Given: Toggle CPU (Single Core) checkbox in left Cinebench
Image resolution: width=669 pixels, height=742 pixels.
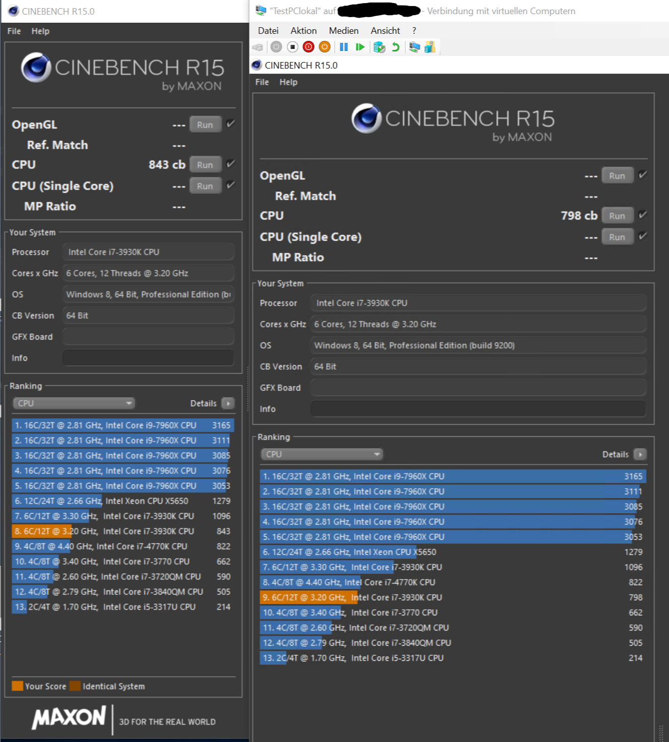Looking at the screenshot, I should (x=230, y=185).
